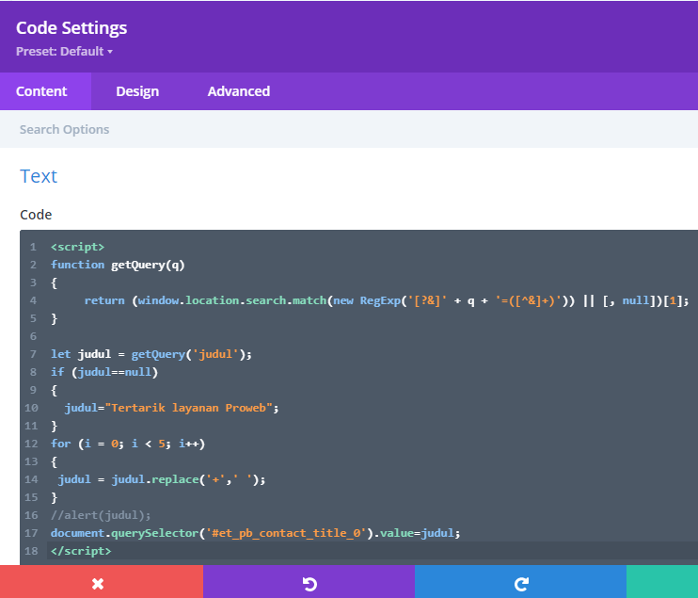Discard changes with the red X button

tap(102, 581)
